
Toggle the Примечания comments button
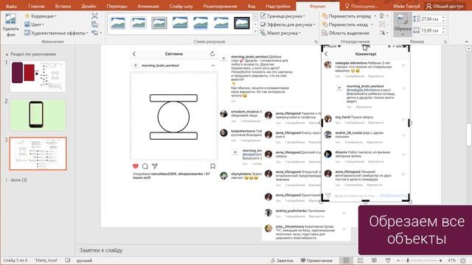point(316,261)
